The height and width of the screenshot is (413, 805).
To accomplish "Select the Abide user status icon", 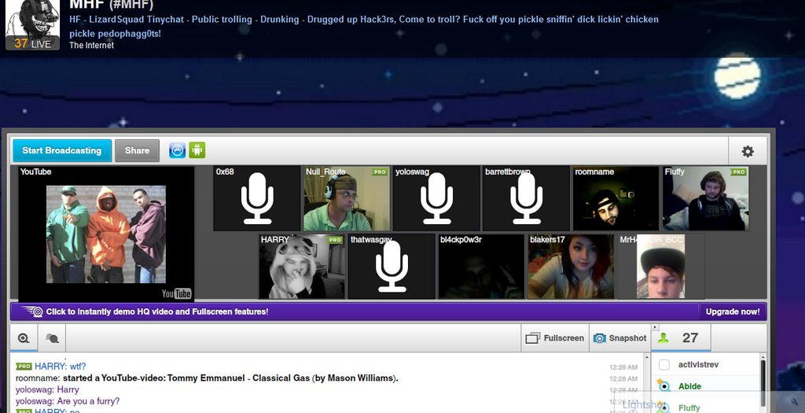I will point(663,385).
